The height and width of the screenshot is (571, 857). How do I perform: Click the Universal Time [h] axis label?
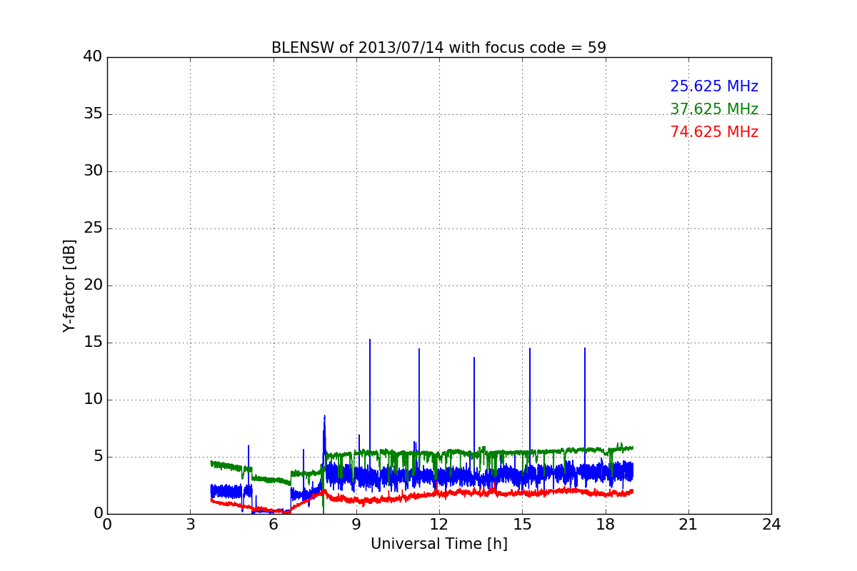(439, 544)
